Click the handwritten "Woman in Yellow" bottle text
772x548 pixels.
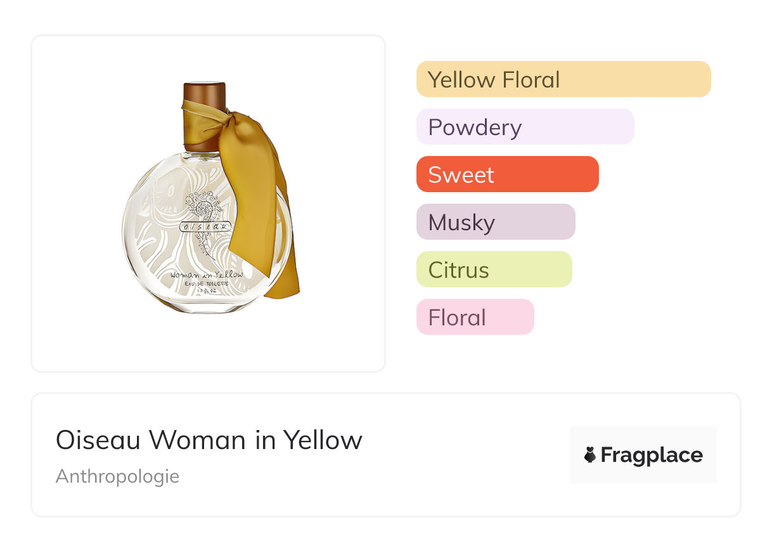(207, 277)
